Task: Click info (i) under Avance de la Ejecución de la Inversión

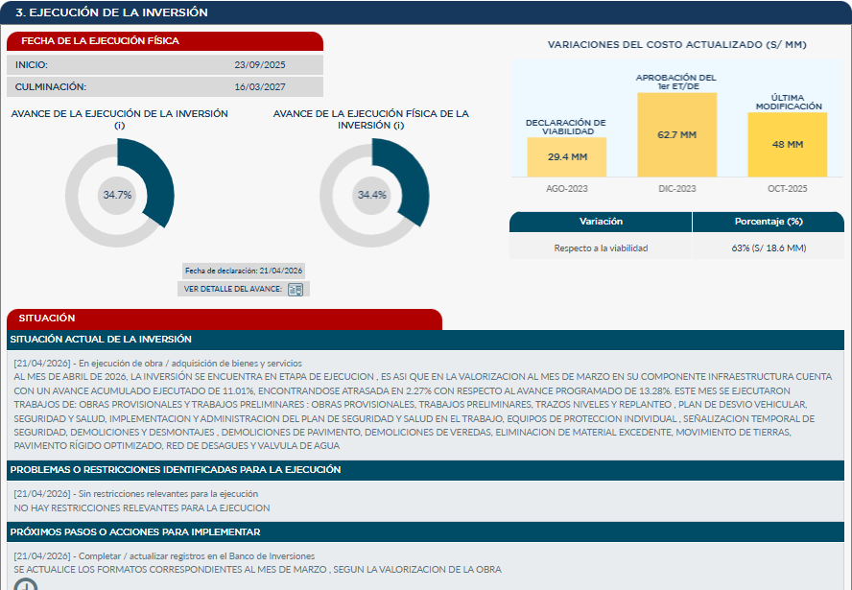Action: tap(119, 126)
